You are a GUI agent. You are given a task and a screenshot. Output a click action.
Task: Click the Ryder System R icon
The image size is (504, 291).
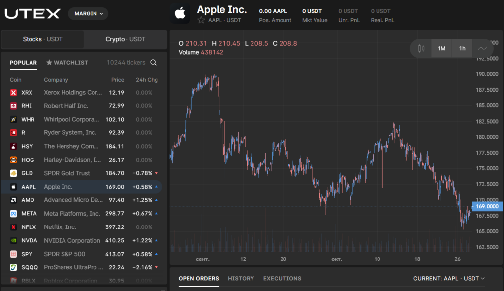coord(13,133)
